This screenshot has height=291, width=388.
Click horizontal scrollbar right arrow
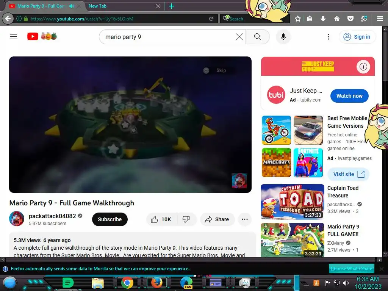point(379,260)
